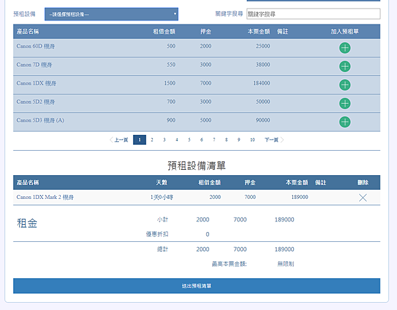
Task: Click the 刪除 column header
Action: click(x=363, y=182)
